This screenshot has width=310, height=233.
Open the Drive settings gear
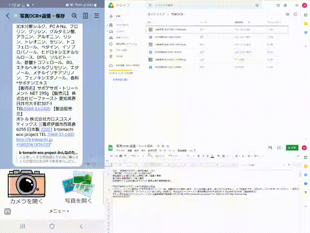(x=285, y=5)
